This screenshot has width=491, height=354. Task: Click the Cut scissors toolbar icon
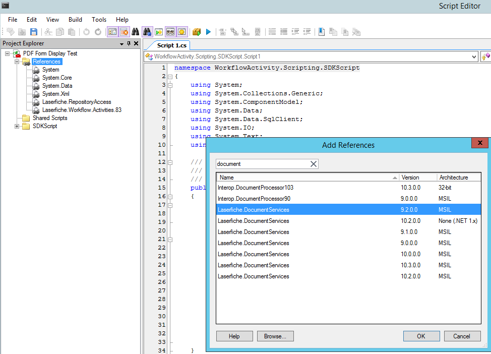[48, 32]
